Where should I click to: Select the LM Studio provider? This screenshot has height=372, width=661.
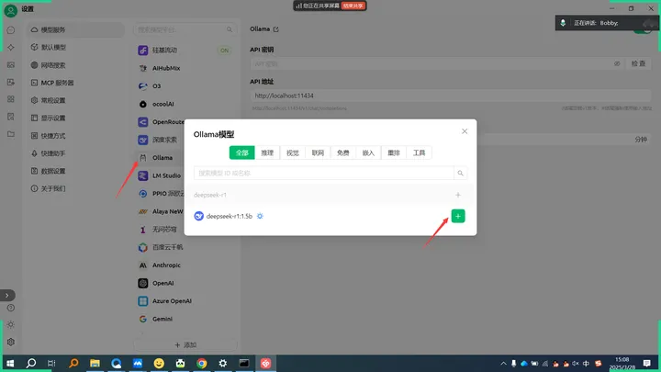pyautogui.click(x=160, y=175)
